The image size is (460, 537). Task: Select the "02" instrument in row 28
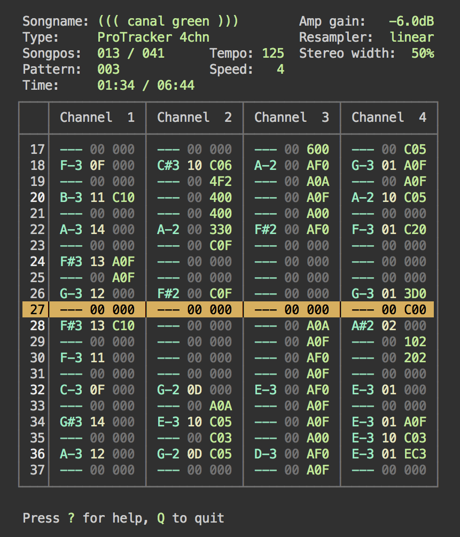[x=389, y=326]
